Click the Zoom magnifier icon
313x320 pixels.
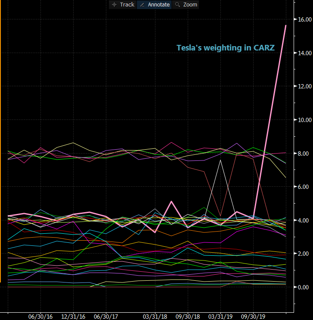177,4
